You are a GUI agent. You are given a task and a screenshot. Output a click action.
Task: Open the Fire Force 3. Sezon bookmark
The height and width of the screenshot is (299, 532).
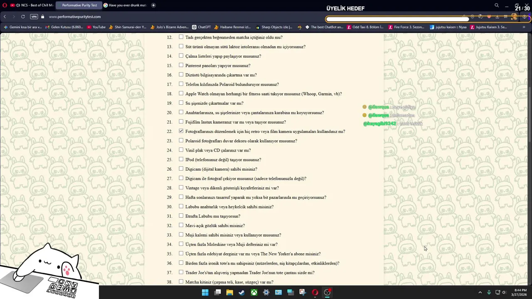[406, 27]
